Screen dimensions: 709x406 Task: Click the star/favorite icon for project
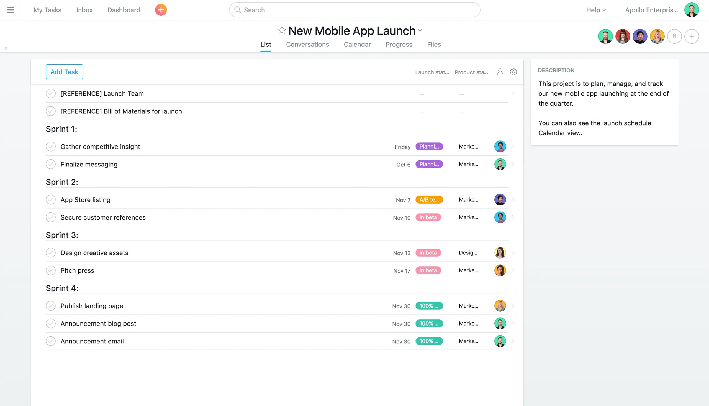(x=281, y=30)
